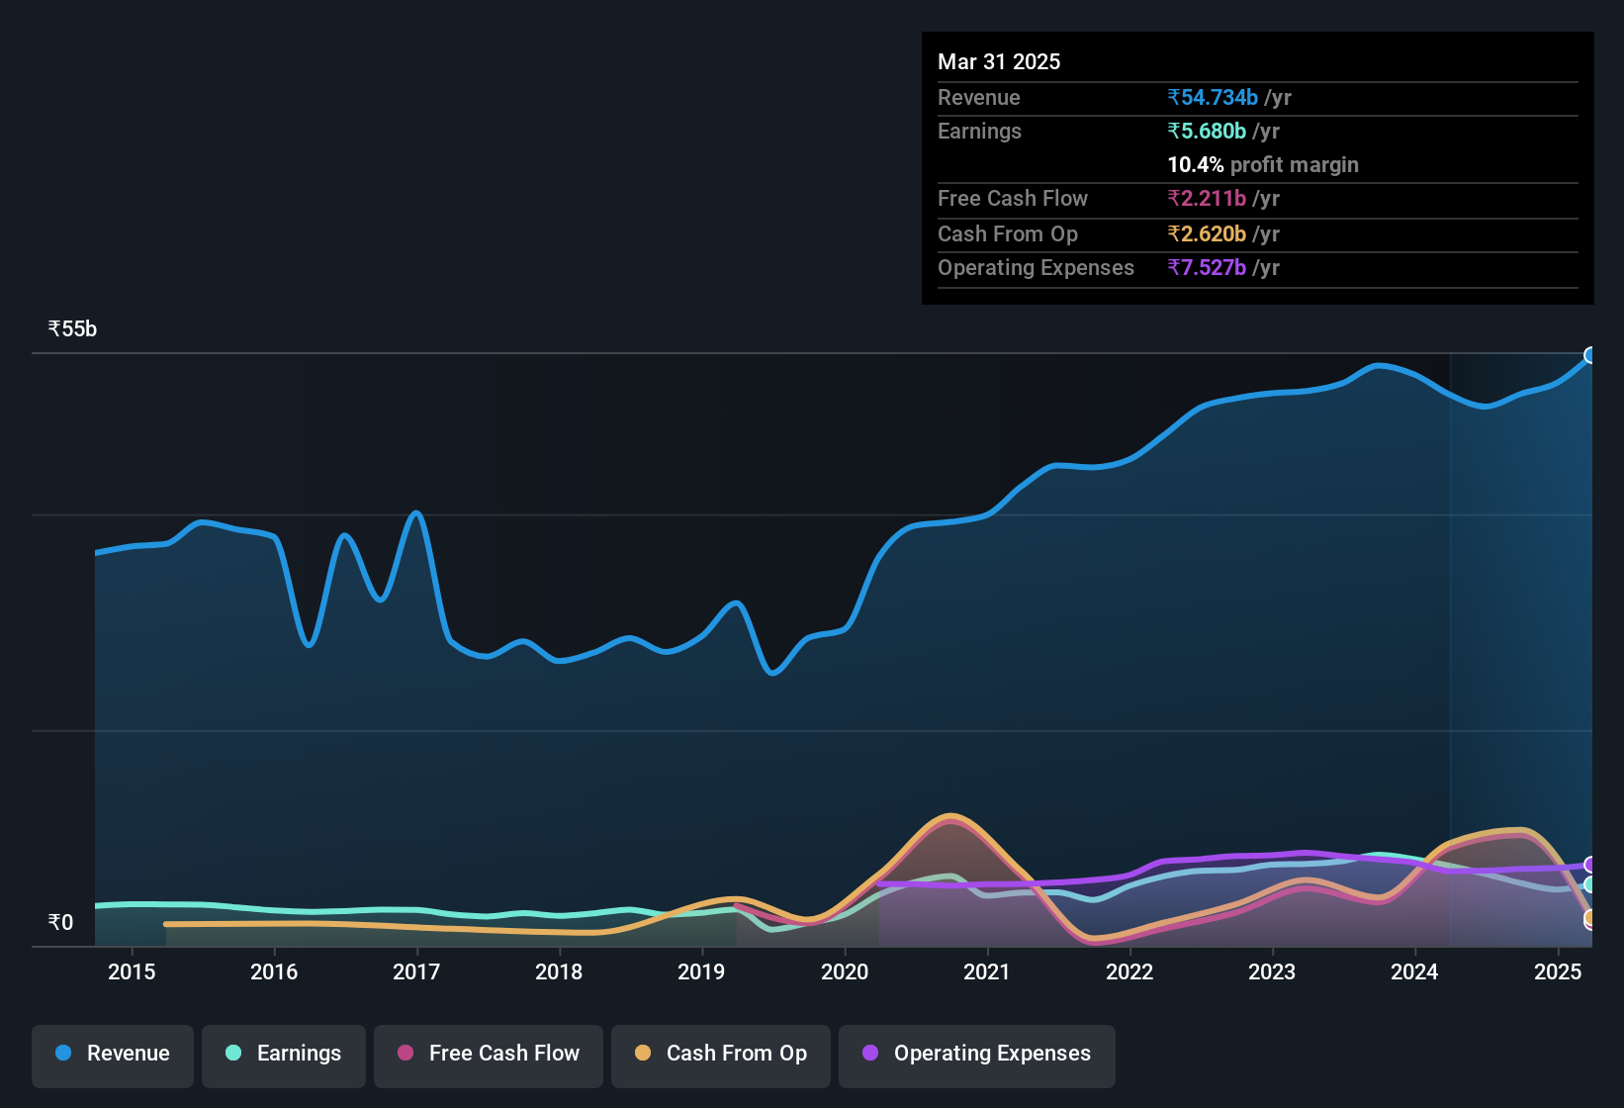This screenshot has width=1624, height=1108.
Task: Click the ₹55b y-axis label
Action: coord(72,328)
